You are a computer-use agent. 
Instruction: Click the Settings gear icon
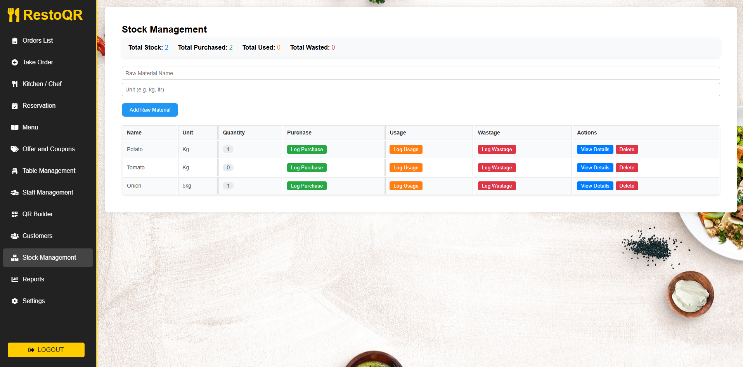[x=15, y=301]
